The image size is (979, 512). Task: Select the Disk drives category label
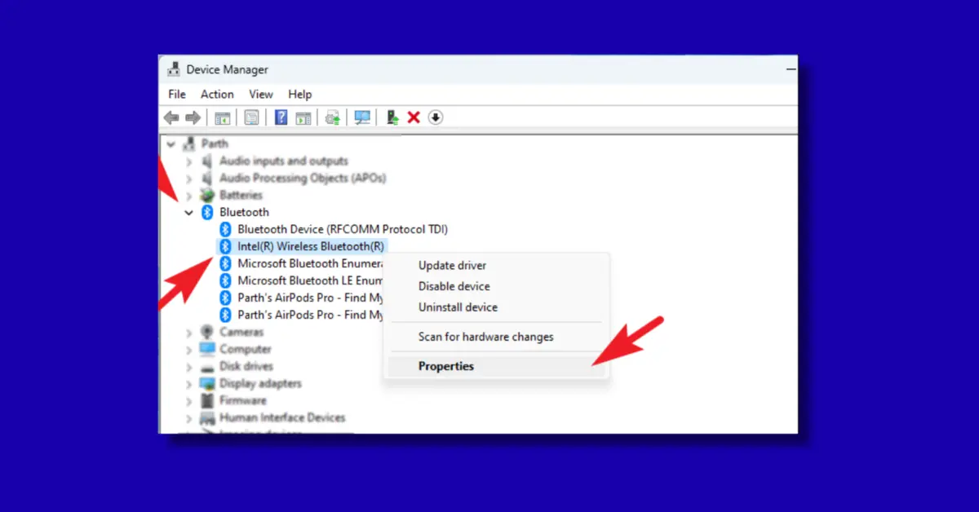(x=247, y=366)
